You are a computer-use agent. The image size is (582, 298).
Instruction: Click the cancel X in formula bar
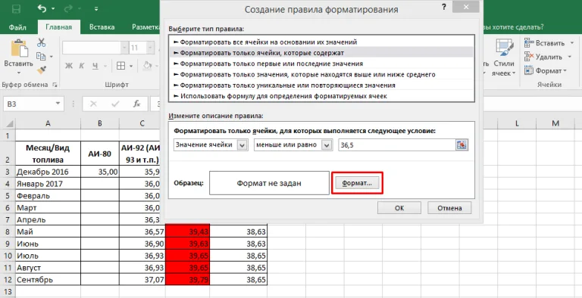[x=93, y=104]
